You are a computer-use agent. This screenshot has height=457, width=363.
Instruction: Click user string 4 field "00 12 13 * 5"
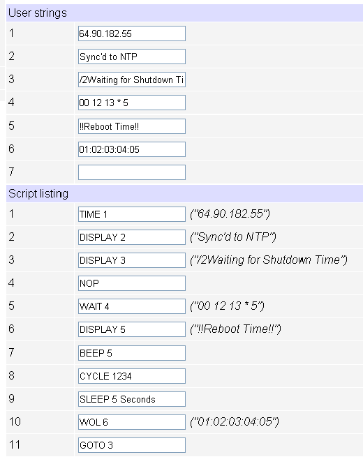[132, 103]
